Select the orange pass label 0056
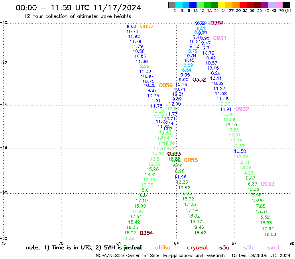The width and height of the screenshot is (295, 259). (166, 85)
